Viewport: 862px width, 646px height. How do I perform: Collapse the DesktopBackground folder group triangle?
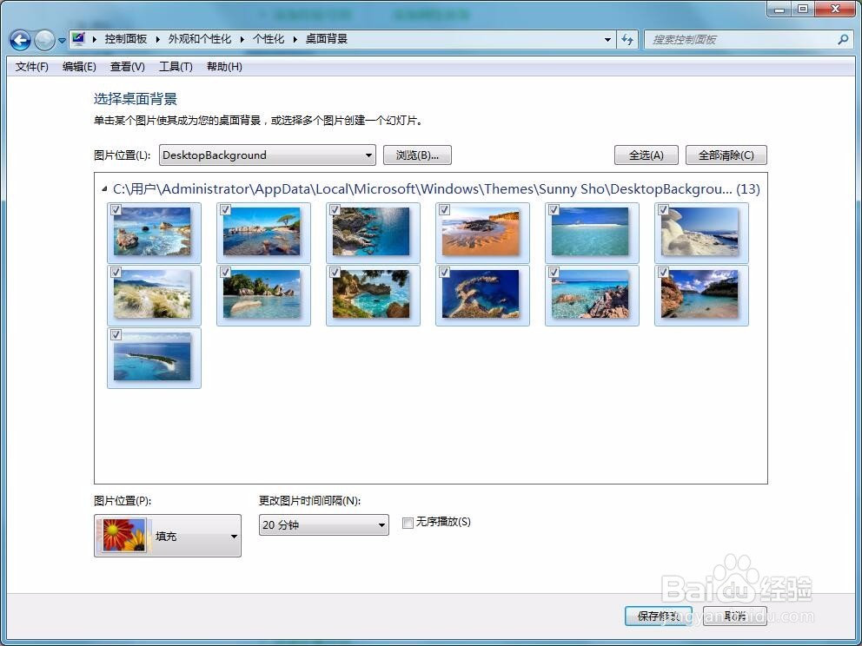[104, 189]
